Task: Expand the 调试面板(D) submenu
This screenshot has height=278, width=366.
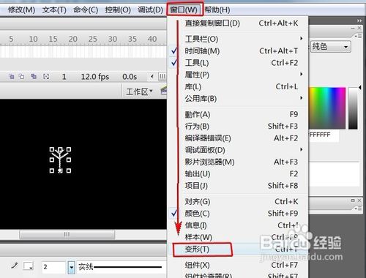Action: click(x=238, y=150)
